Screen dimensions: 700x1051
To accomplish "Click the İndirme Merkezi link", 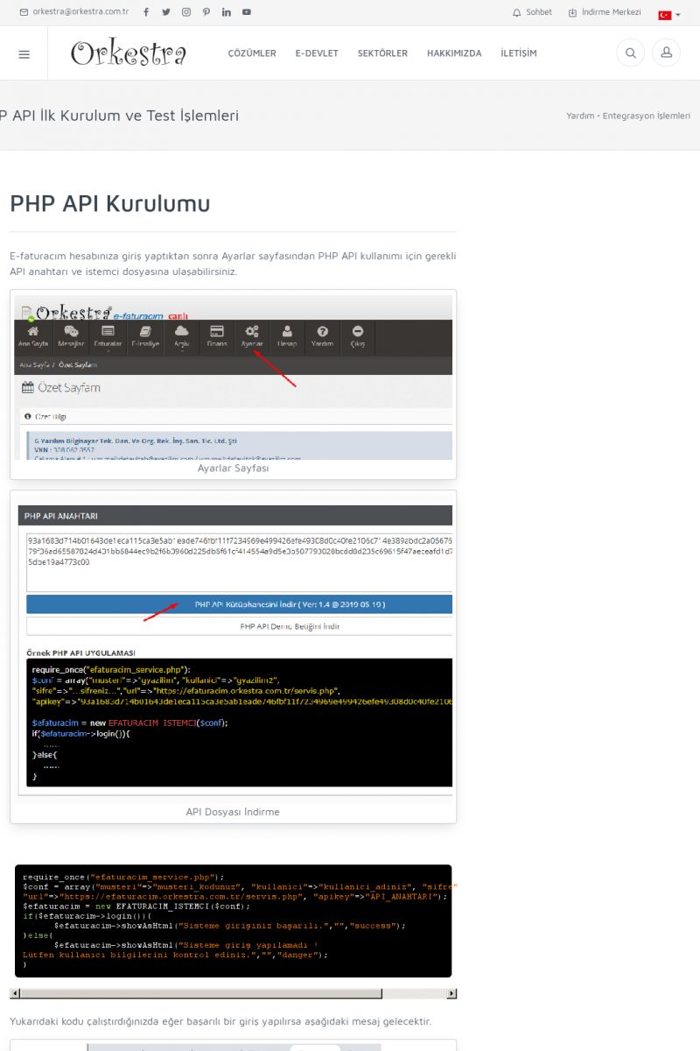I will point(612,12).
